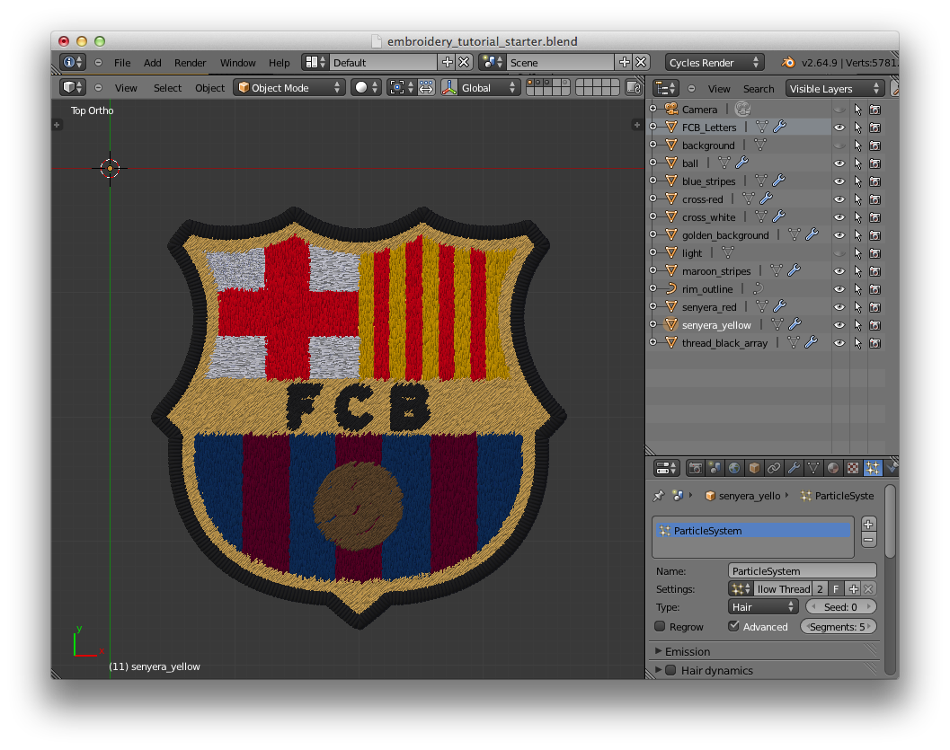Select the ParticleSystem list entry
This screenshot has width=950, height=750.
click(753, 530)
